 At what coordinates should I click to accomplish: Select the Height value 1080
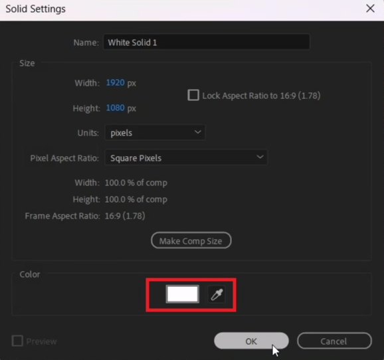(x=116, y=108)
